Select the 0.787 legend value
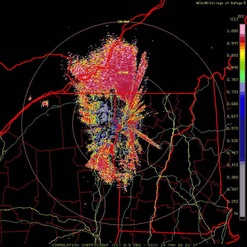 coord(232,80)
